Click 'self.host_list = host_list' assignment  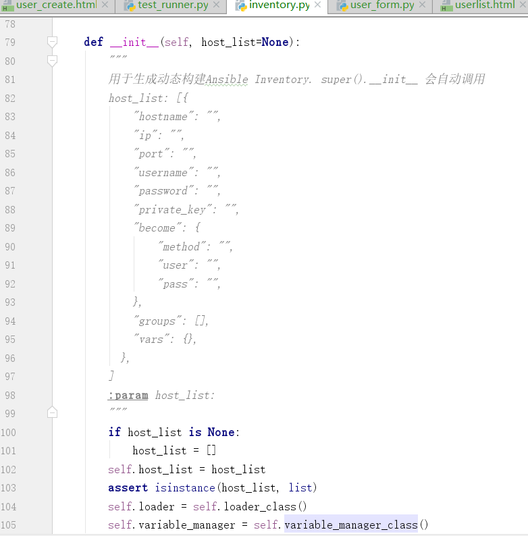tap(187, 469)
